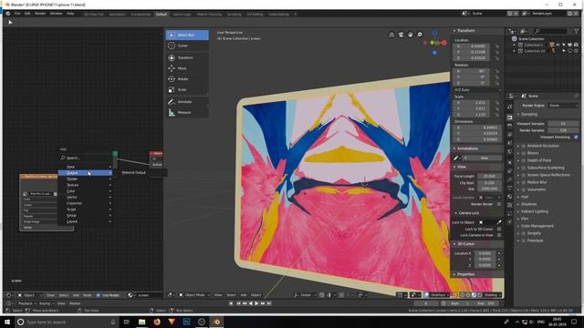
Task: Open the Render properties tab icon
Action: 509,118
